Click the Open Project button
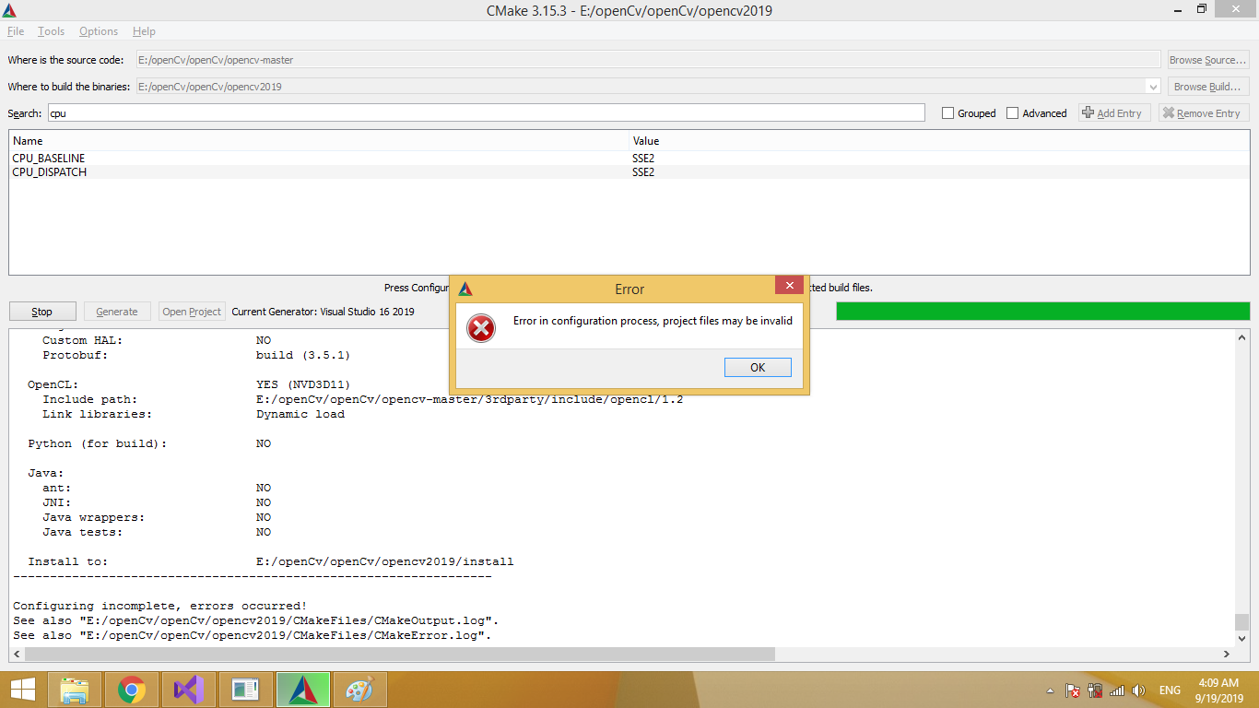 tap(192, 312)
